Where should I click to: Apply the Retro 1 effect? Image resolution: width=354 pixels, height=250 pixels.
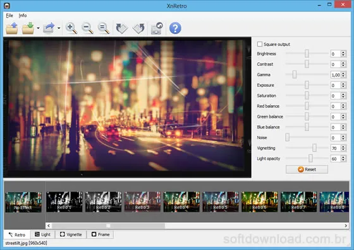64,202
